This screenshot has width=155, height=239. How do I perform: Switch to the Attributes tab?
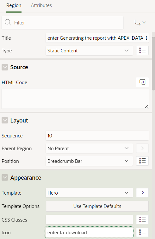(x=41, y=5)
